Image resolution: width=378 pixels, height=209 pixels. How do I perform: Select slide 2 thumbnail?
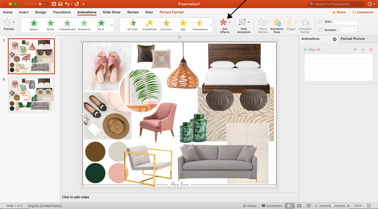tap(31, 95)
